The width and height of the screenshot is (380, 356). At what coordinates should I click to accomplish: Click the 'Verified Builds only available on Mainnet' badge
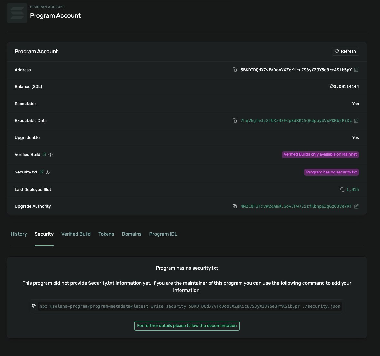tap(320, 154)
